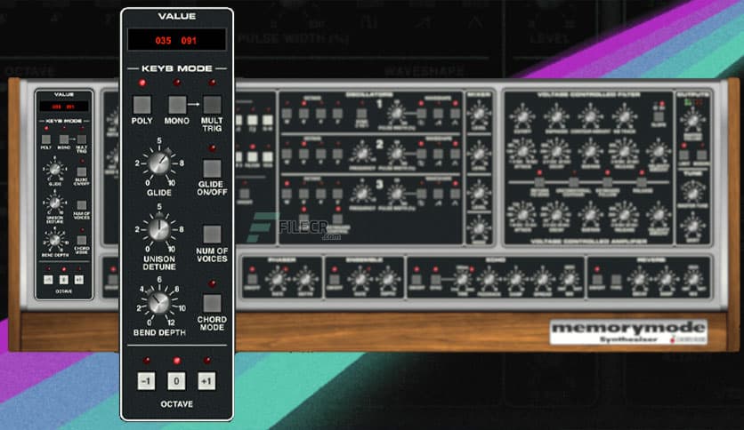744x430 pixels.
Task: Click the 0 octave button in enlarged panel
Action: (176, 381)
